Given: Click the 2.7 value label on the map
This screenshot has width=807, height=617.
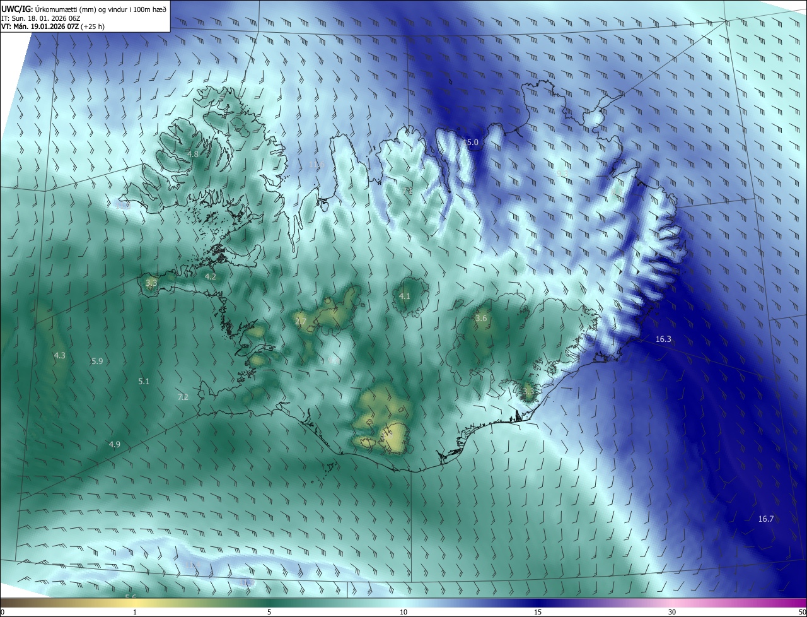Looking at the screenshot, I should [x=301, y=322].
